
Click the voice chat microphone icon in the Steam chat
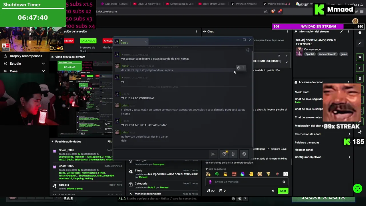coord(244,154)
